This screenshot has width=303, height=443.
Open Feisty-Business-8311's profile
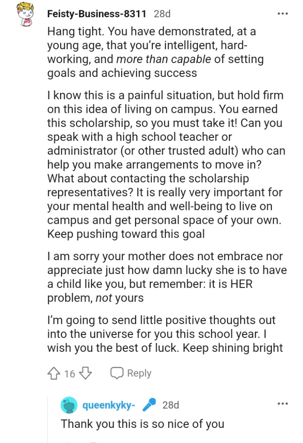[97, 14]
